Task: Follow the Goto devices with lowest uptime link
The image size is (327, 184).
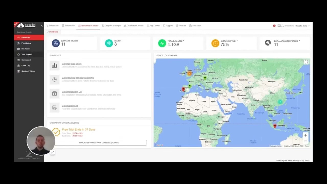Action: click(78, 78)
